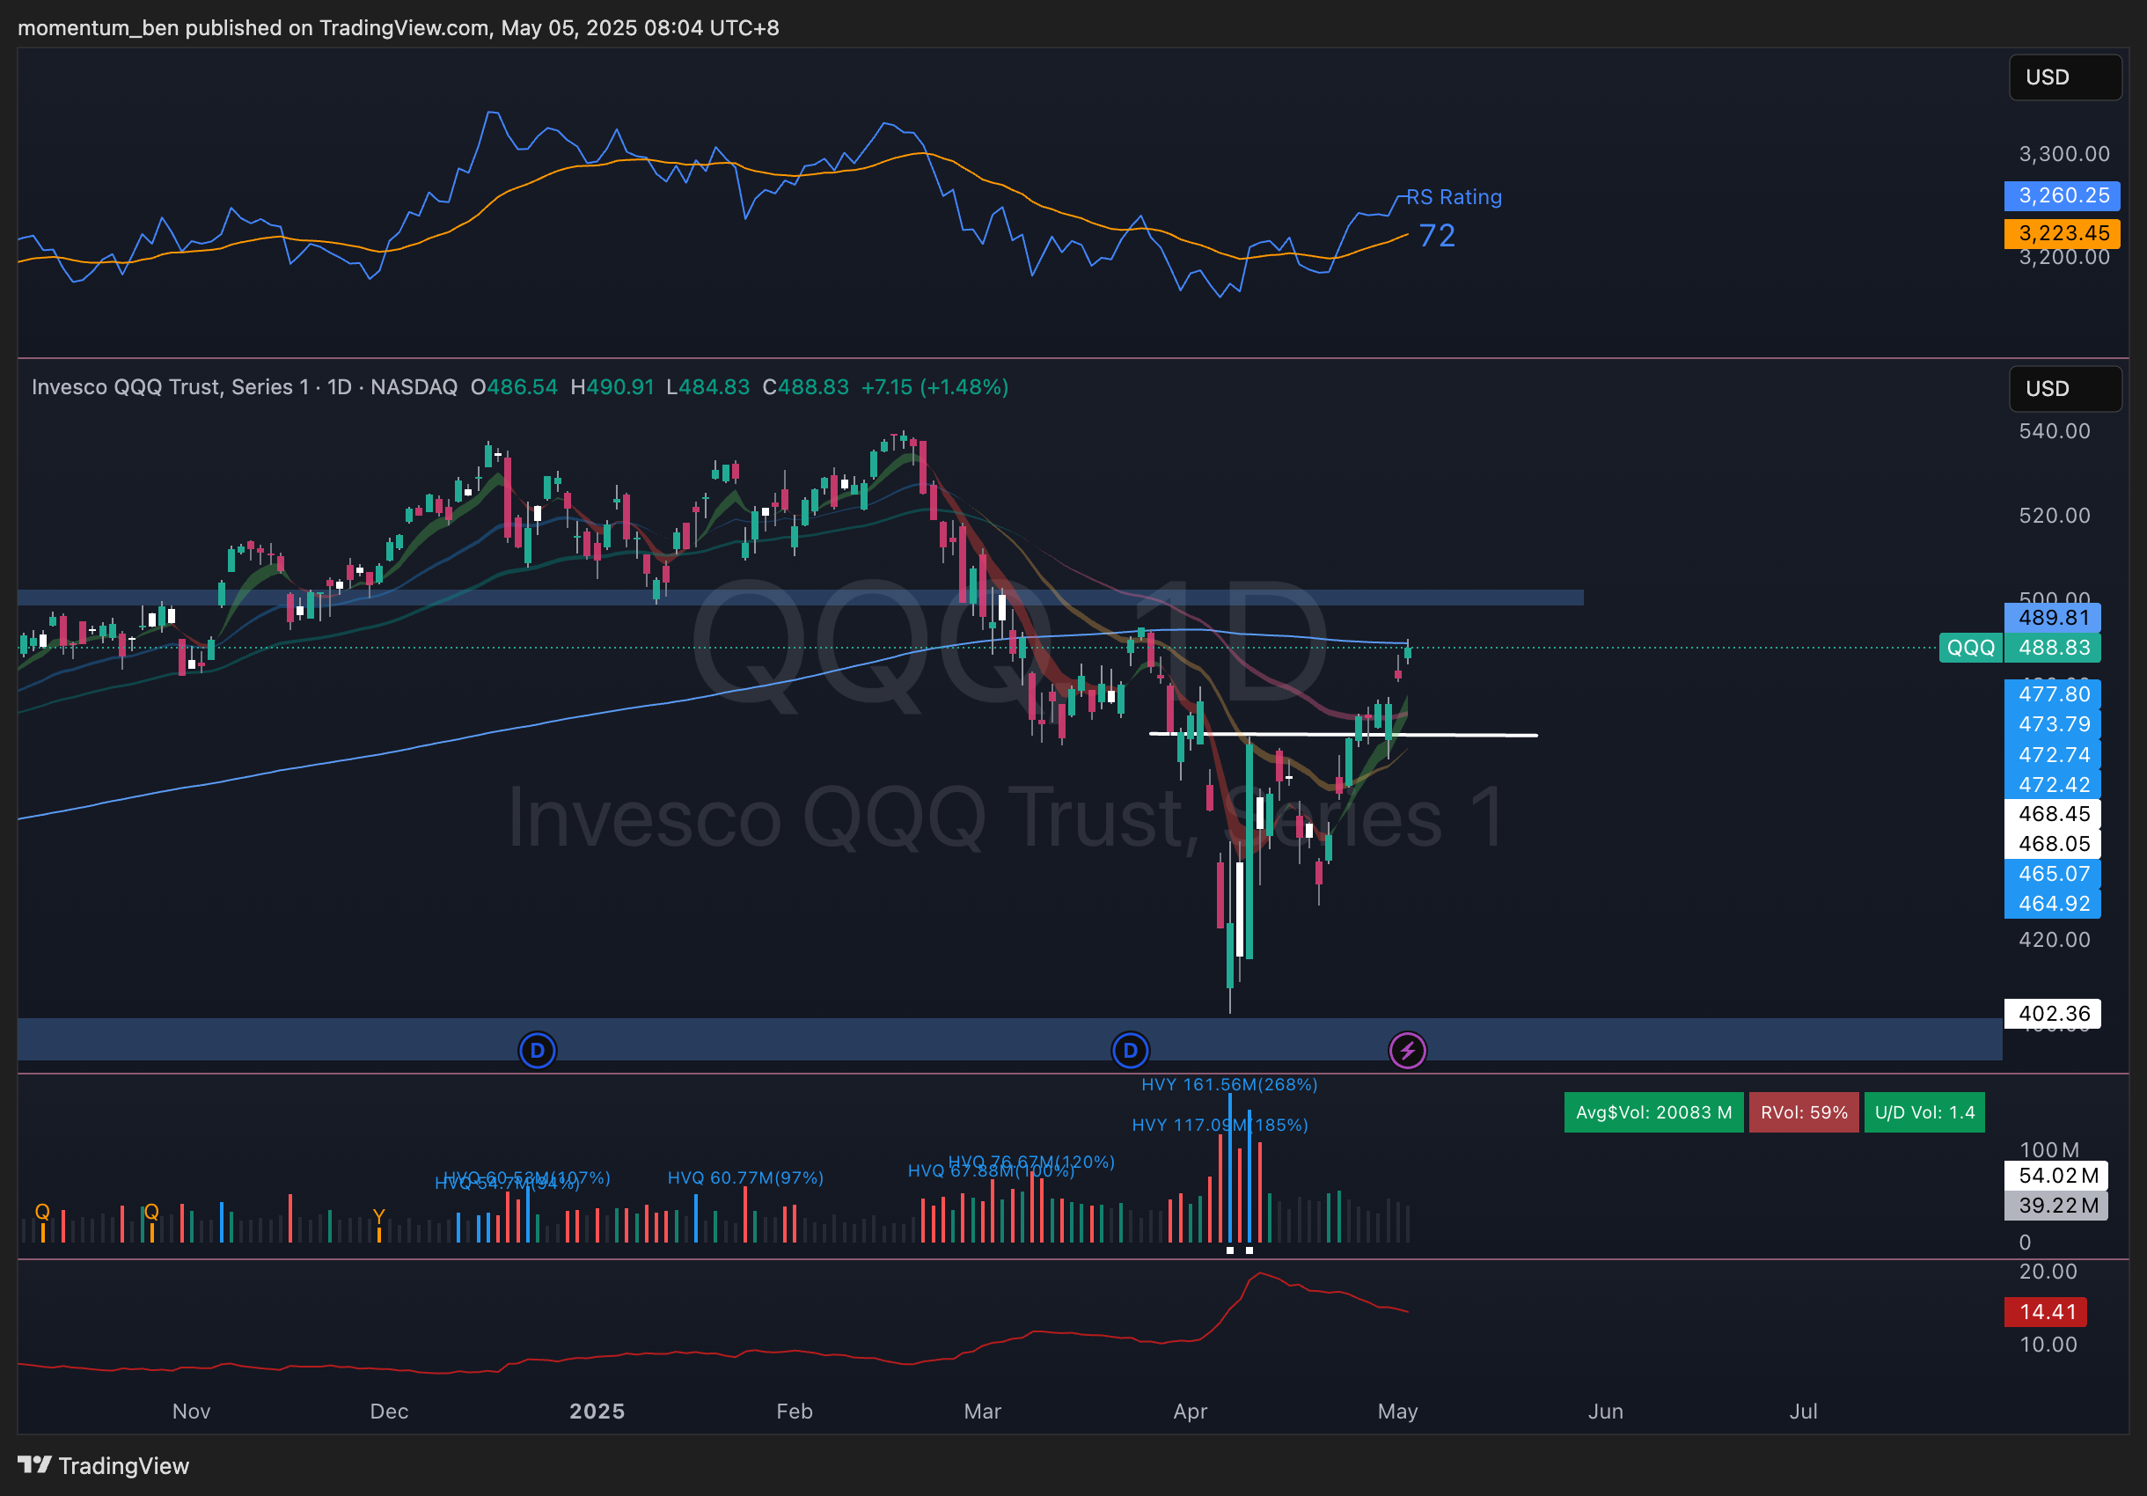Click the 2025 label on time axis

pyautogui.click(x=597, y=1411)
